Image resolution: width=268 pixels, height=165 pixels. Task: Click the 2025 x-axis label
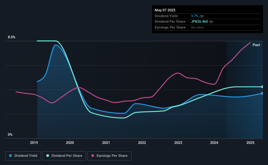[250, 143]
